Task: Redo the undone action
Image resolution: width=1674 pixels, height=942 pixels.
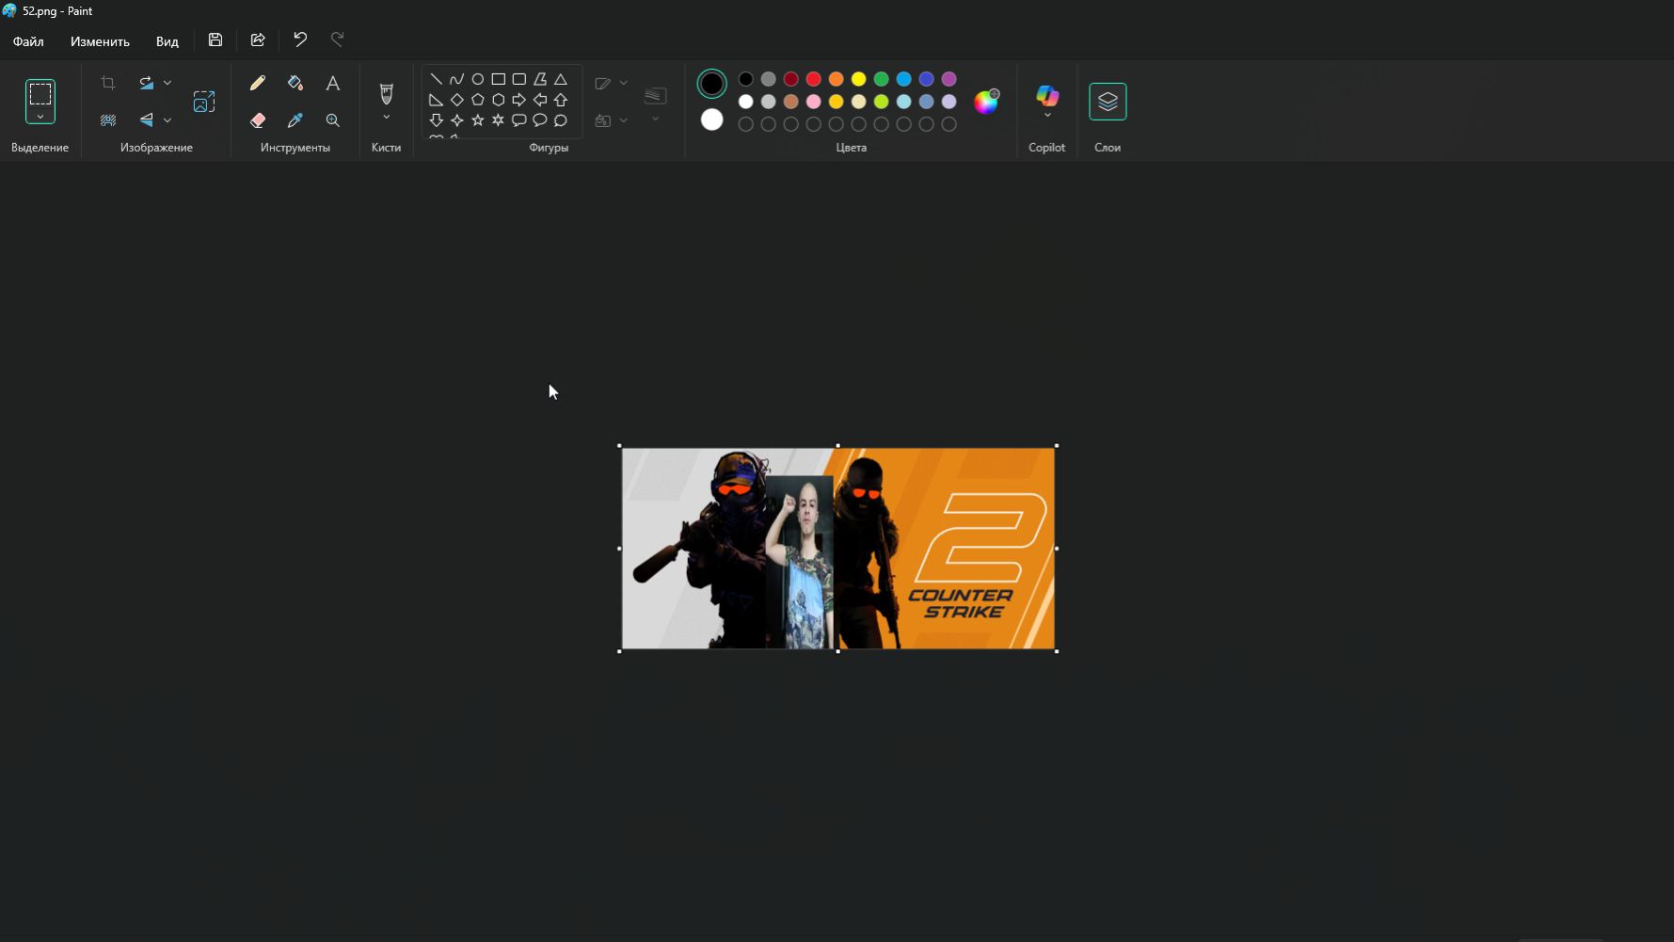Action: 338,40
